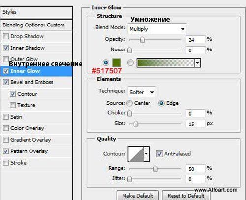Select the gradient radio button
The image size is (246, 200).
(130, 63)
